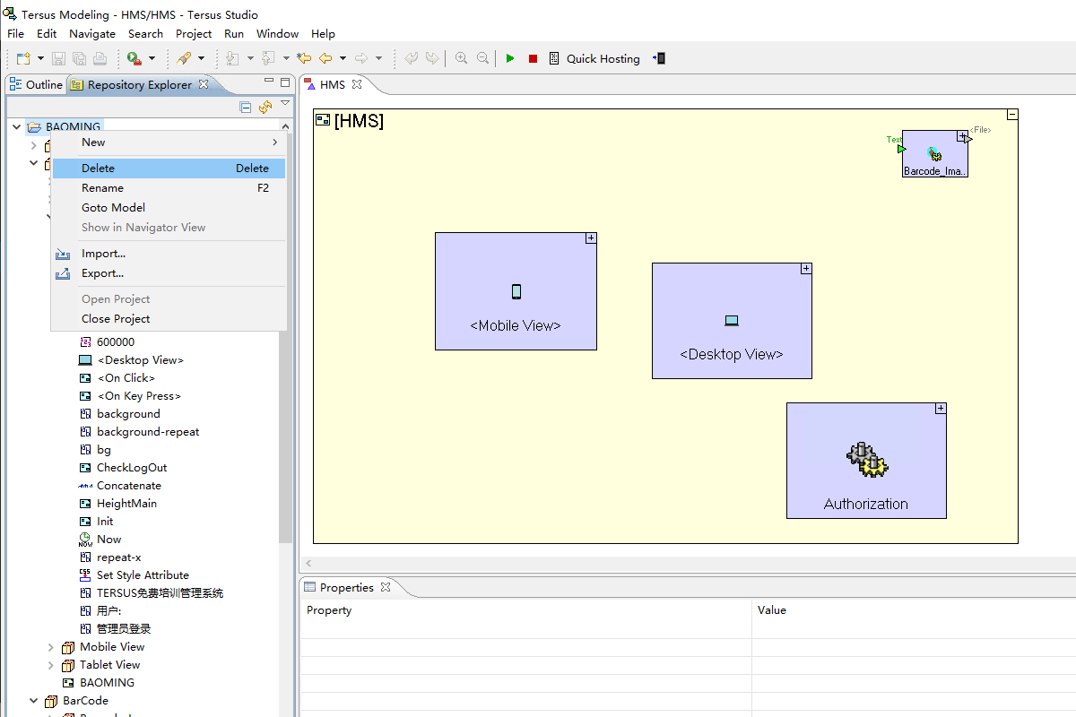Open the File menu
1076x717 pixels.
pos(16,33)
